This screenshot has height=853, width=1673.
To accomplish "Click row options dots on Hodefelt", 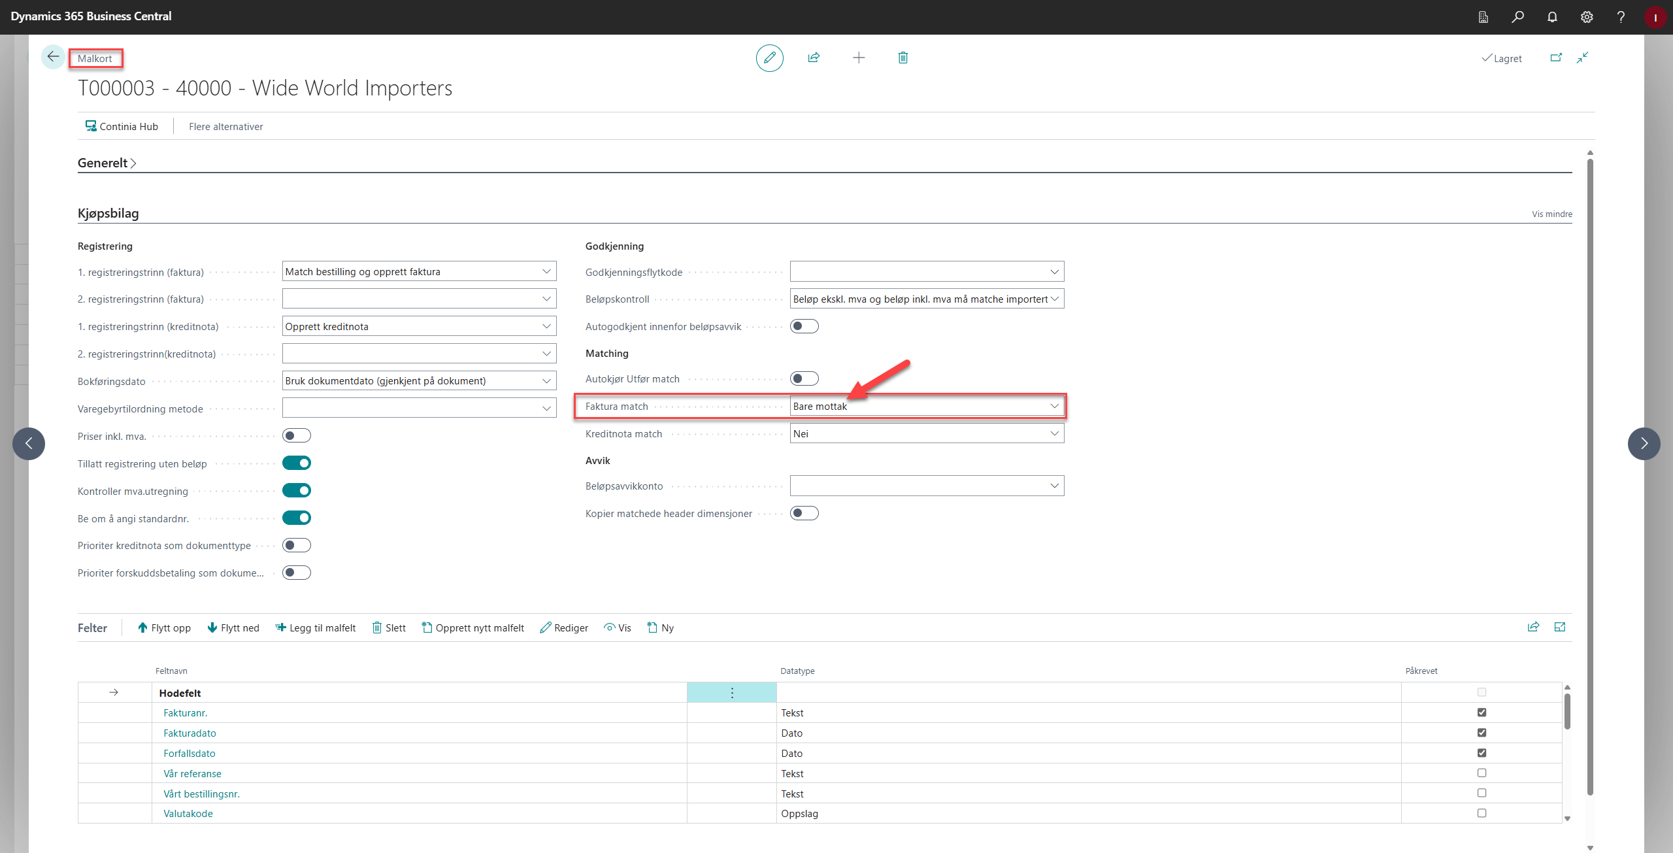I will point(732,693).
